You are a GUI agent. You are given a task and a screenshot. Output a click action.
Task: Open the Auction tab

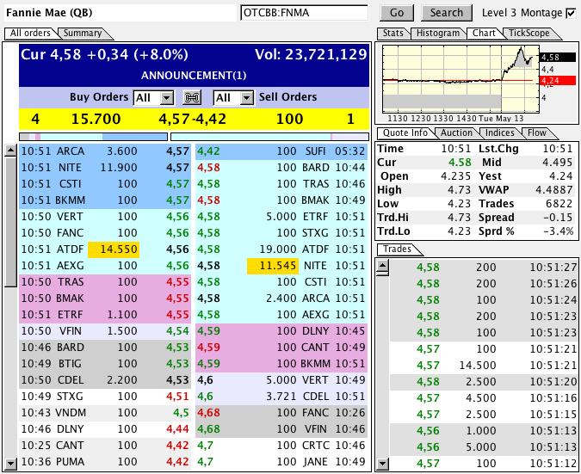[x=456, y=133]
